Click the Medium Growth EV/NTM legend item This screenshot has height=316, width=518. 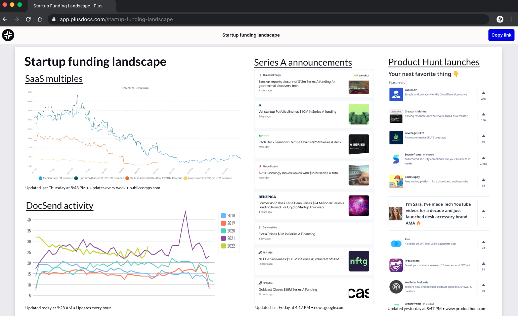[154, 178]
